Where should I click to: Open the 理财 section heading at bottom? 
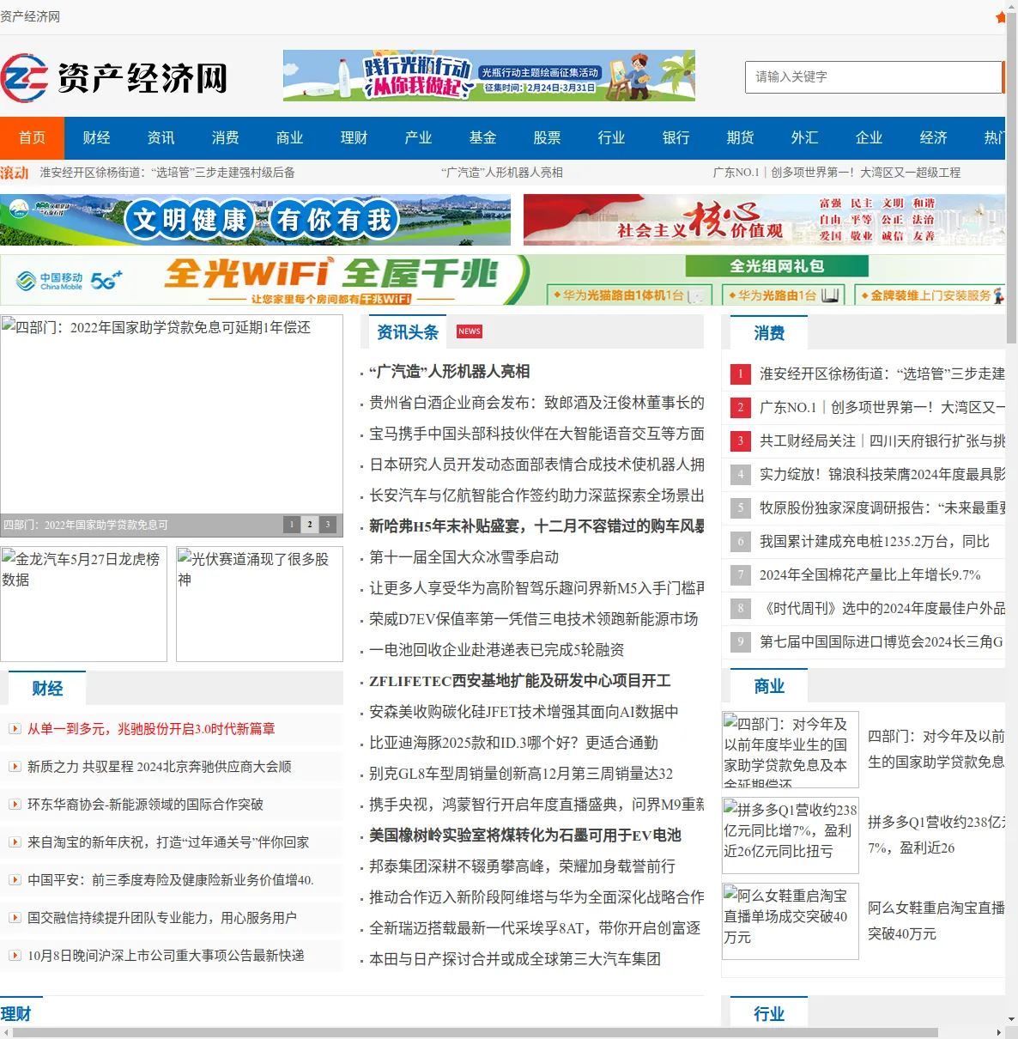(15, 1014)
